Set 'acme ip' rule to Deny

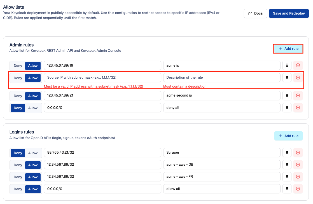point(18,66)
